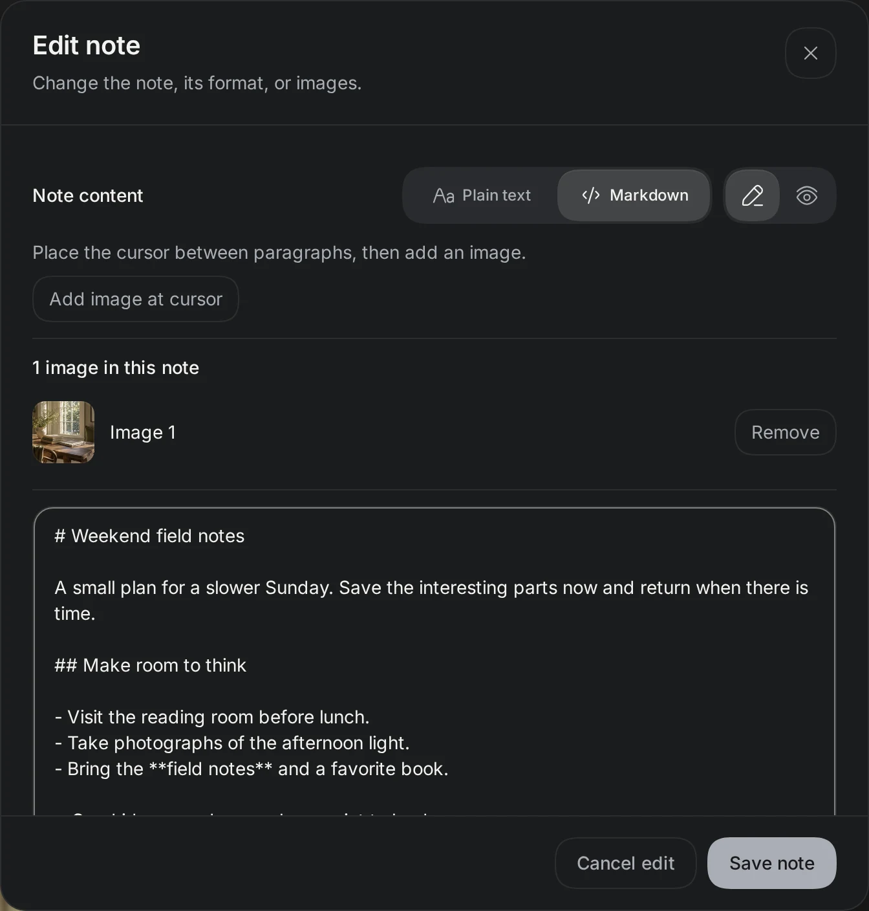Click the '## Make room to think' line
869x911 pixels.
pos(150,665)
